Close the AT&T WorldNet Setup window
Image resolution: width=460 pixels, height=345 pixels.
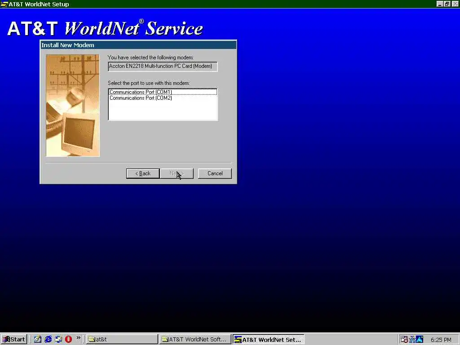tap(455, 4)
